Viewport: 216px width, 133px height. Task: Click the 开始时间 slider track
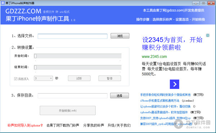point(78,56)
